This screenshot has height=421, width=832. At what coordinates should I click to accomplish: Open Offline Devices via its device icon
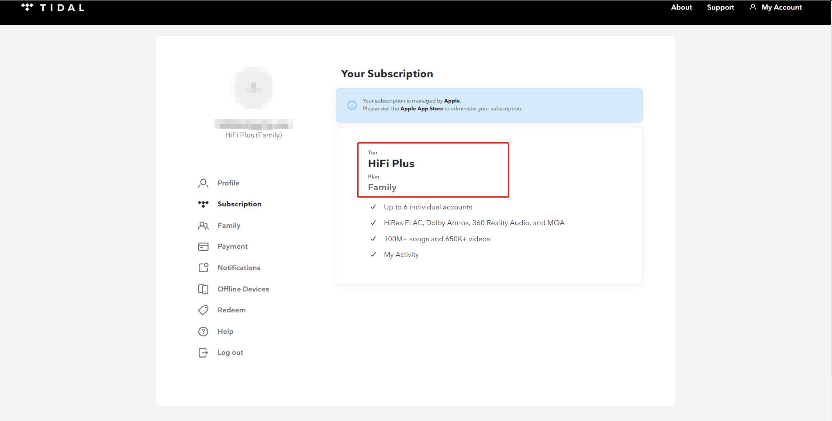203,289
